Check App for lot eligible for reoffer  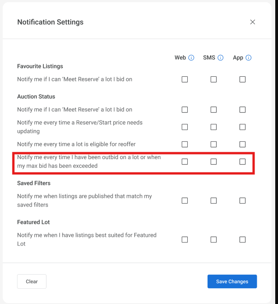pos(243,144)
